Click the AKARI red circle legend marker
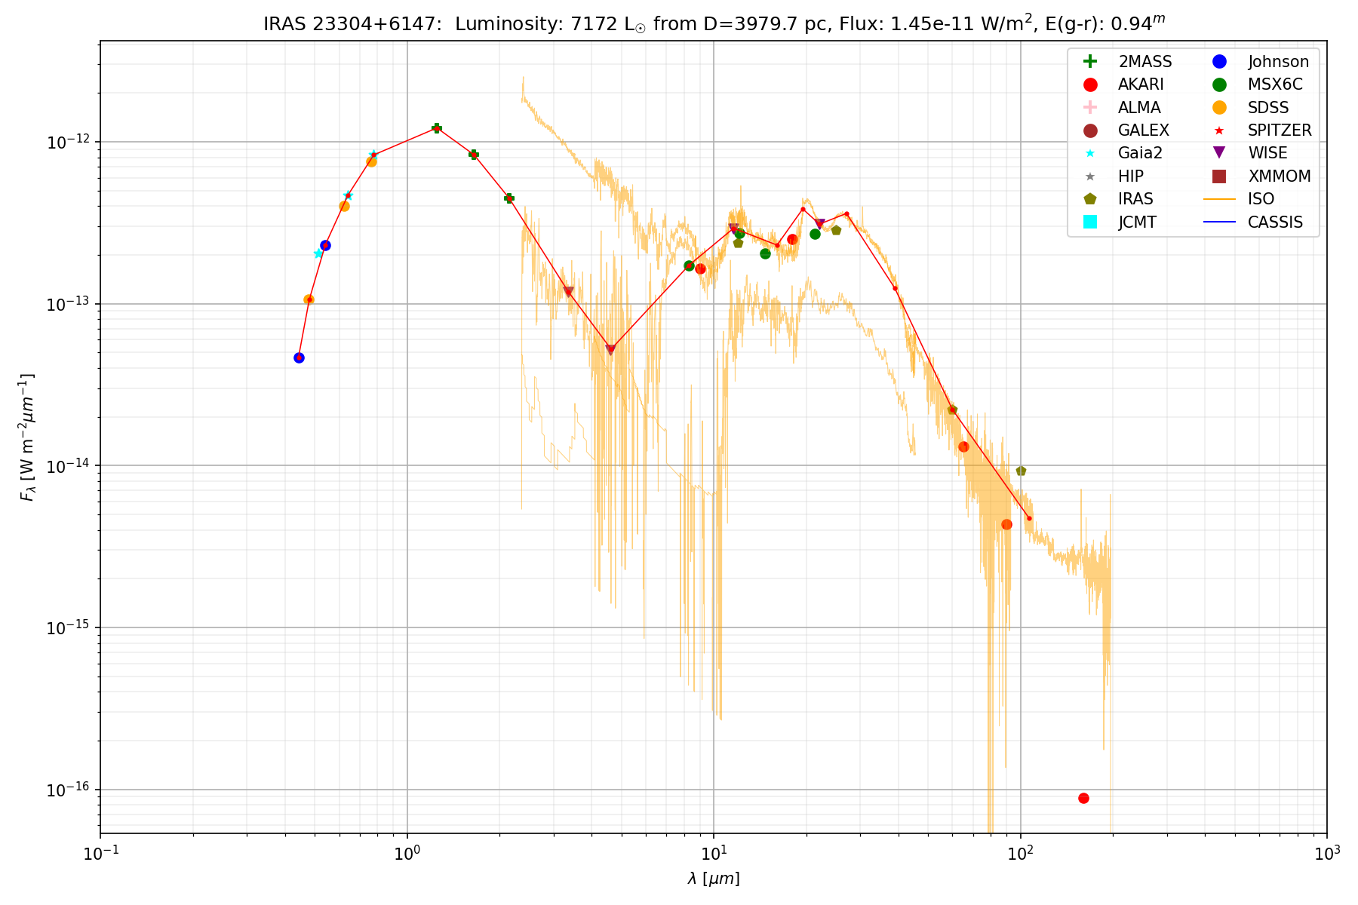Screen dimensions: 1358x905 1089,84
